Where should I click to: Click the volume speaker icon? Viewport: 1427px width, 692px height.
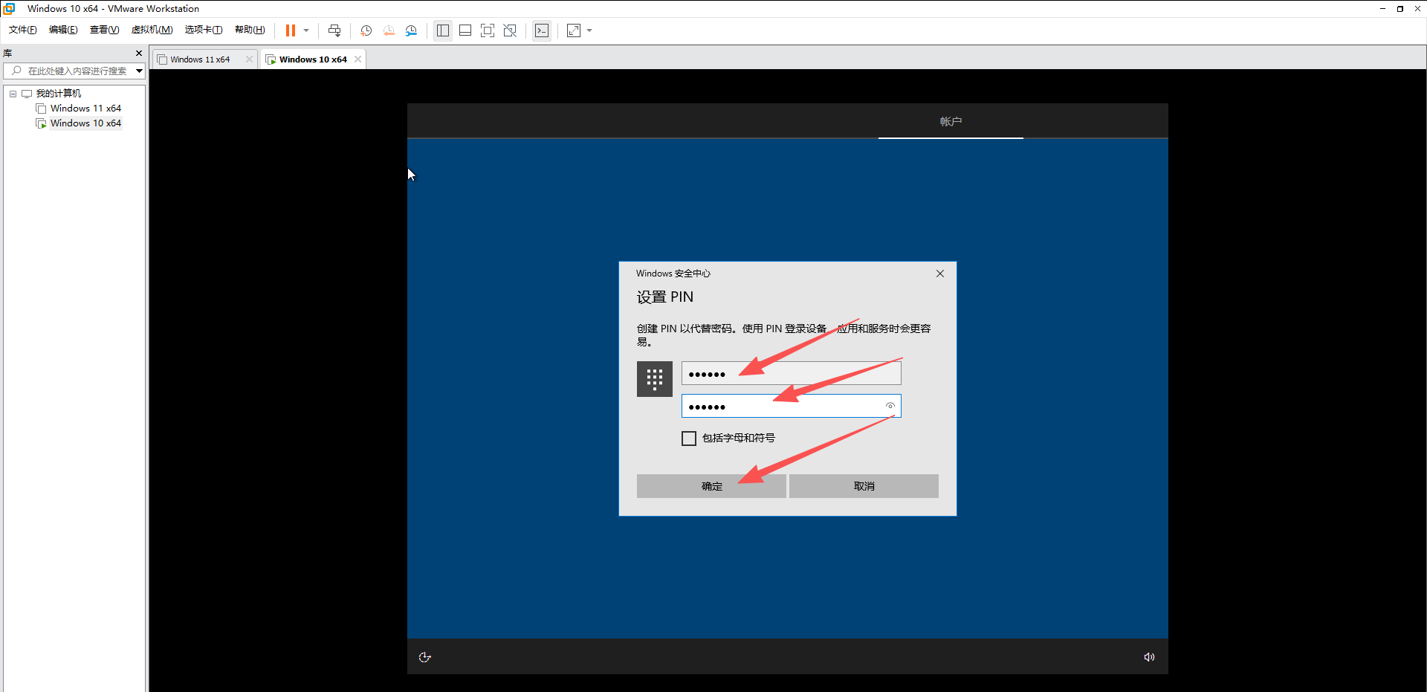point(1149,657)
